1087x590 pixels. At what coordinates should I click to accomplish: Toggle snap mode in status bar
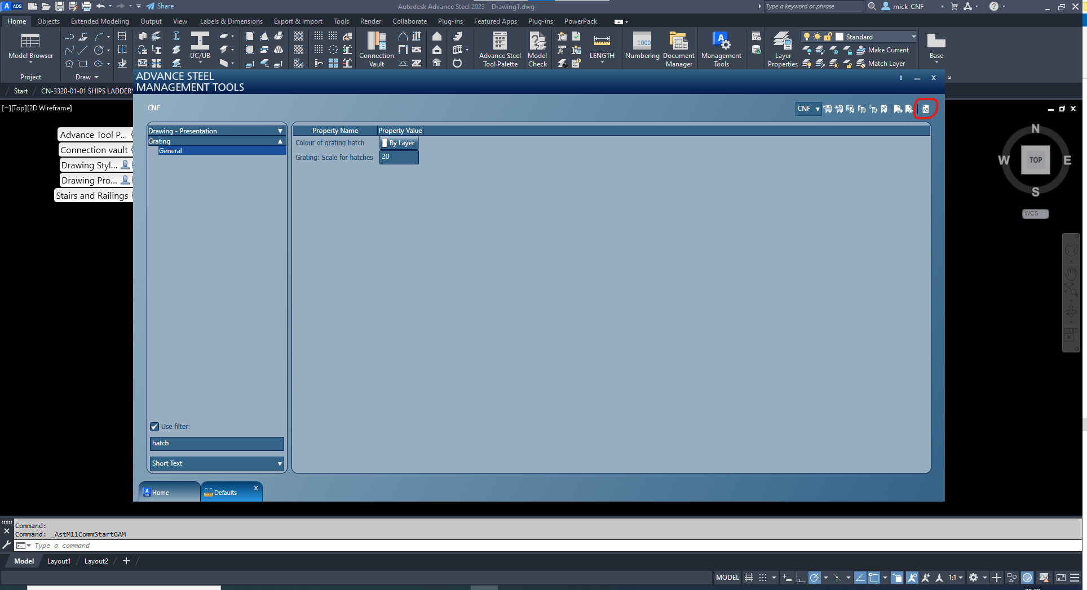(x=762, y=578)
